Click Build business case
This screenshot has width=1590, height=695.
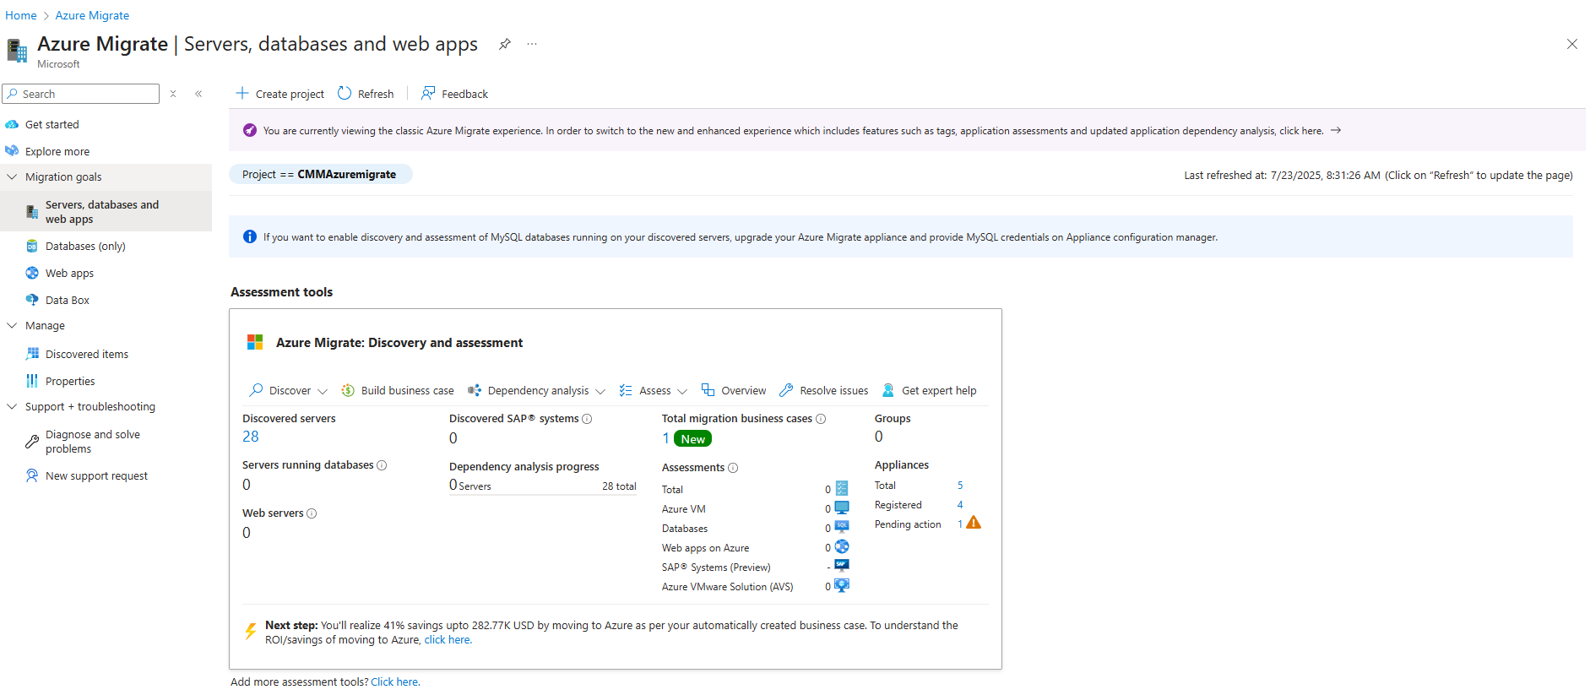click(x=398, y=390)
